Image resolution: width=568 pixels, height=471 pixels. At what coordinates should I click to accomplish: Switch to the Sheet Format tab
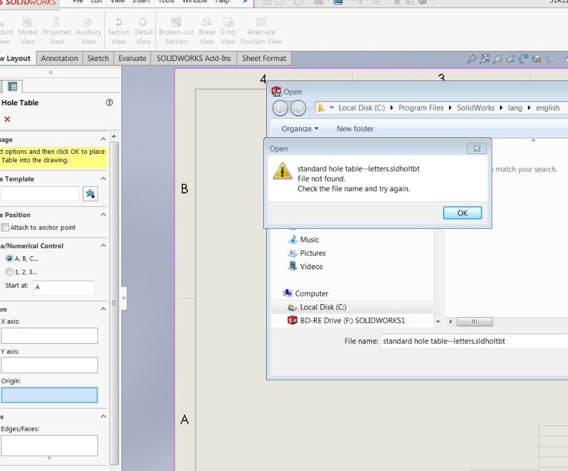coord(264,59)
